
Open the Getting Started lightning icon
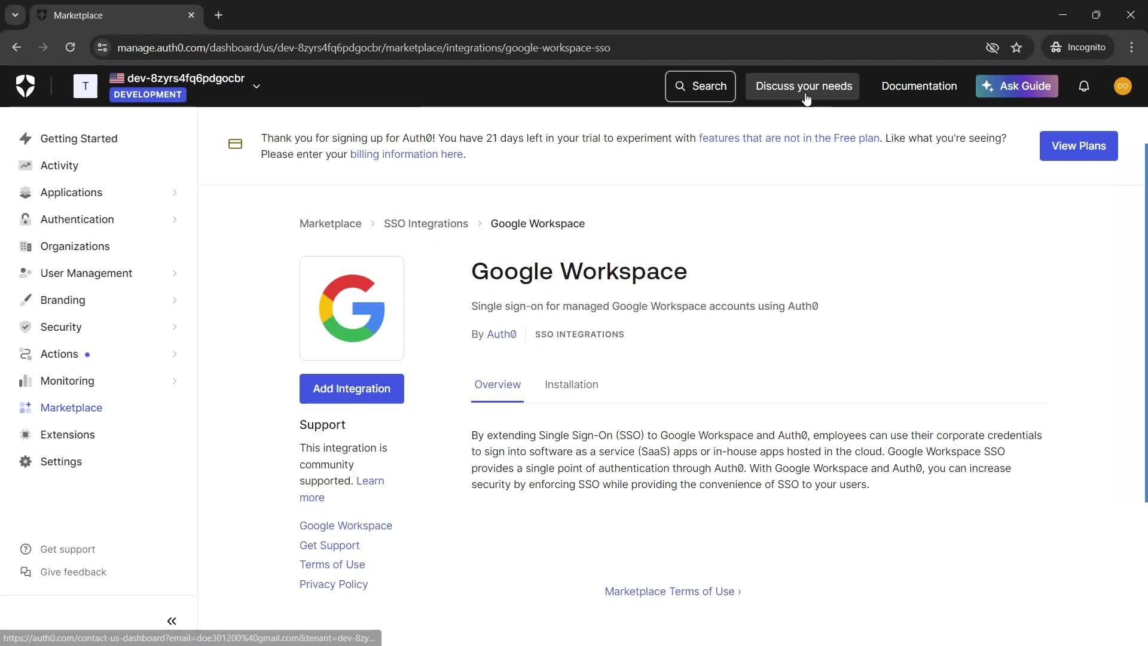point(25,139)
